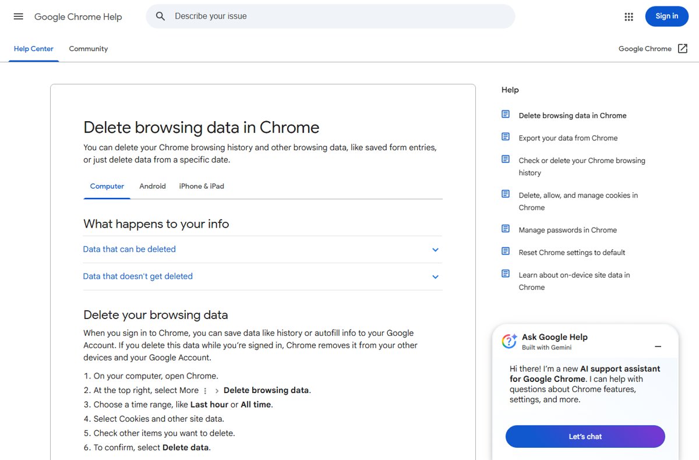Click the external link icon beside Google Chrome
This screenshot has width=699, height=460.
683,49
